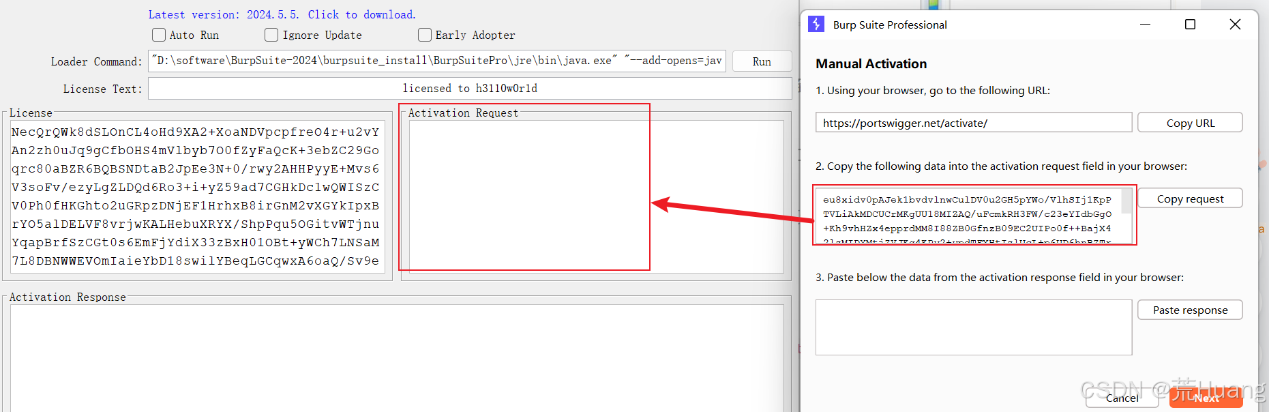Enable the Auto Run checkbox
The height and width of the screenshot is (412, 1269).
(159, 35)
